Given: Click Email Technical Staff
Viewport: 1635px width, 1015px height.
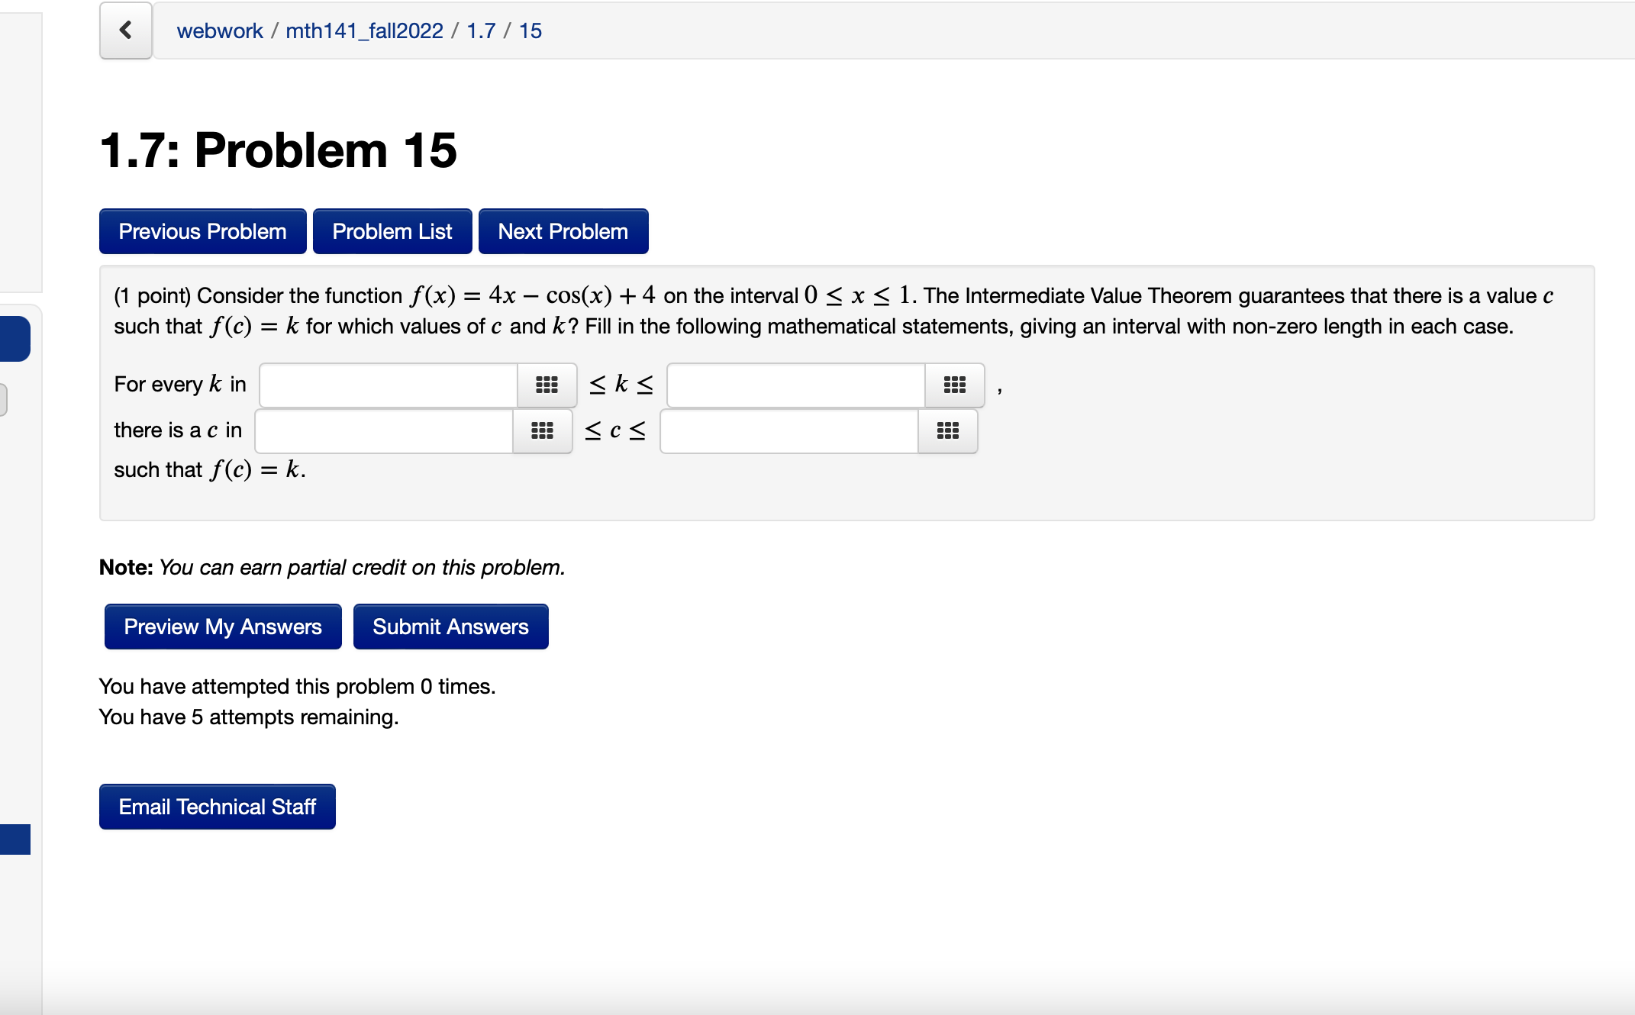Looking at the screenshot, I should point(217,807).
